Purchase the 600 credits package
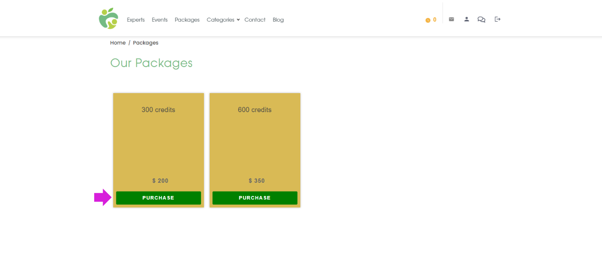 [255, 198]
